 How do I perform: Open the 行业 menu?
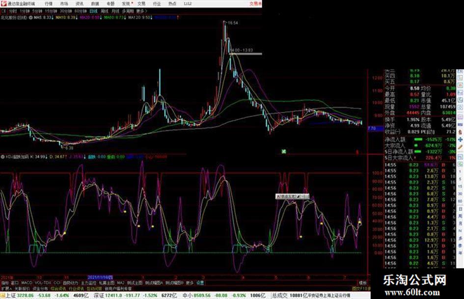(x=157, y=3)
